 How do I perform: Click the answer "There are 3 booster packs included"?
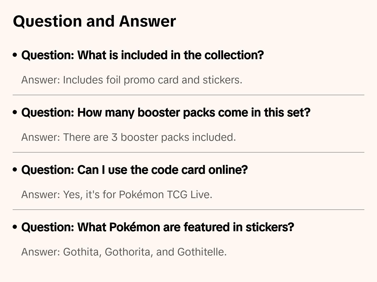click(128, 137)
